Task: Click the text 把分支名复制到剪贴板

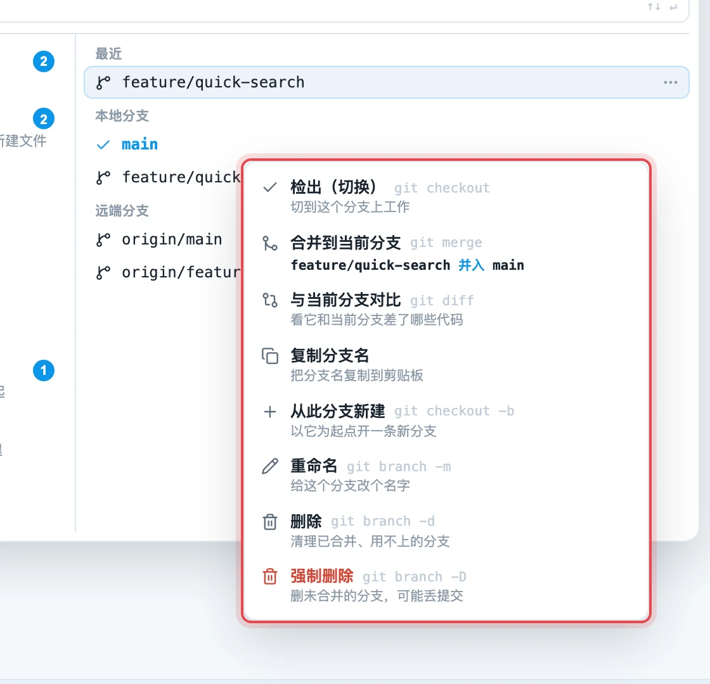Action: point(357,376)
